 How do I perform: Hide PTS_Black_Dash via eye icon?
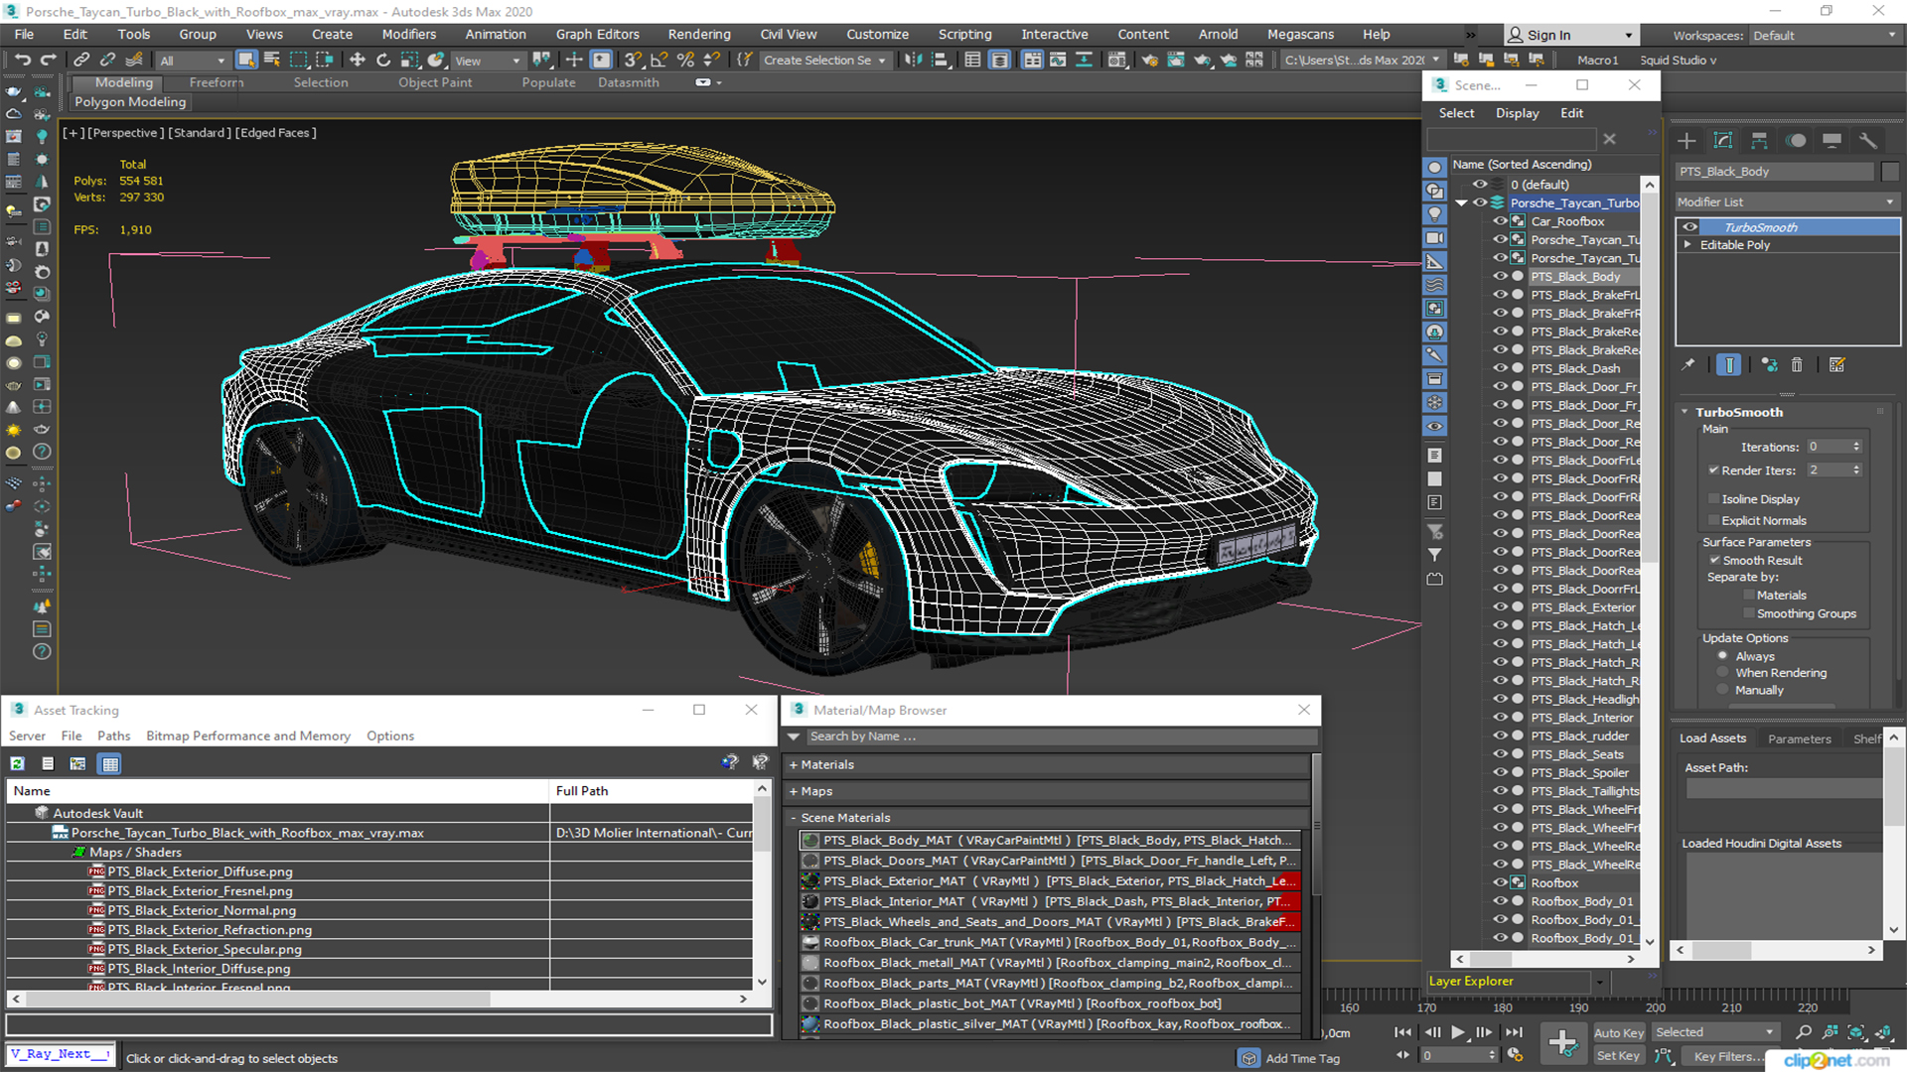(x=1500, y=368)
